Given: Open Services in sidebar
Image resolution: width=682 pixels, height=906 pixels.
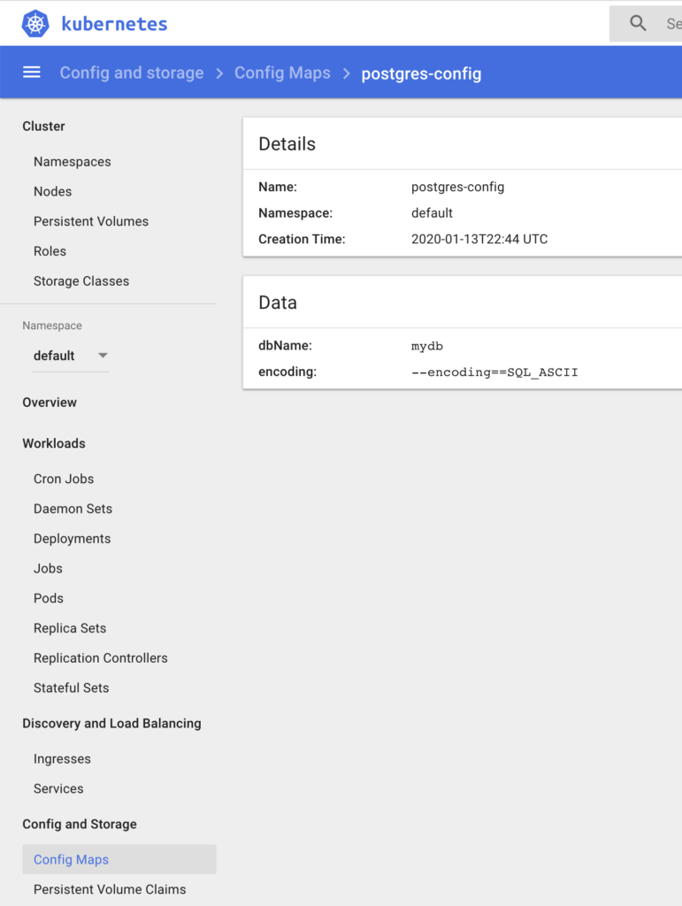Looking at the screenshot, I should 58,788.
